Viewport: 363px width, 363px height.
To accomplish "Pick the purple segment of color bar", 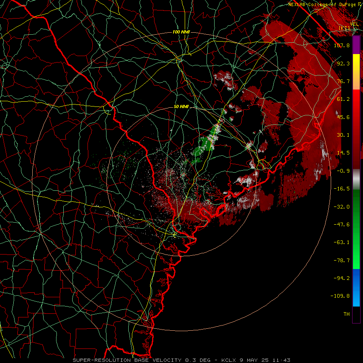I will pyautogui.click(x=356, y=45).
